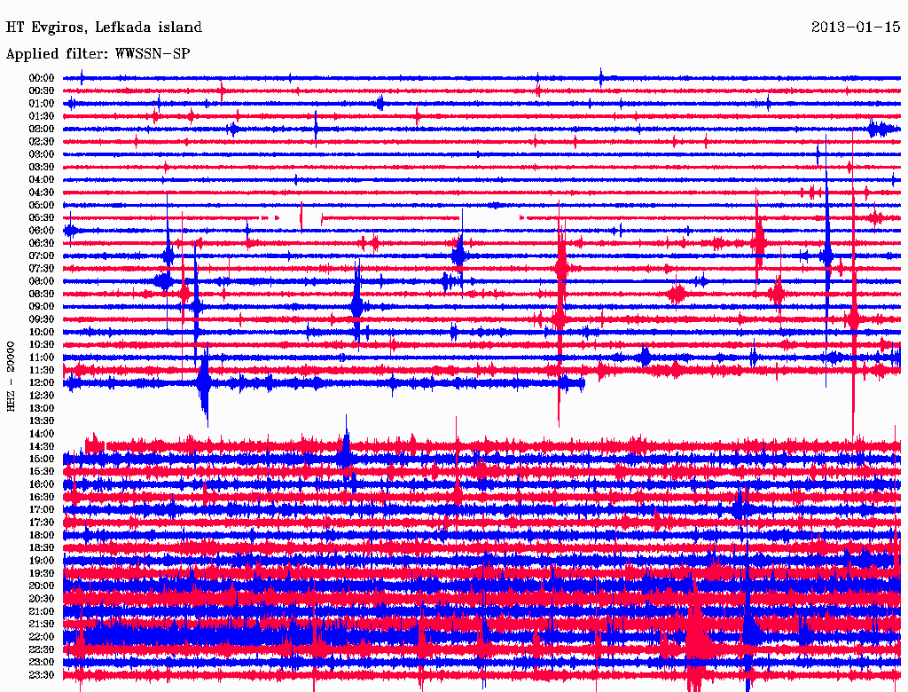Click the 07:00 time label

tap(42, 256)
